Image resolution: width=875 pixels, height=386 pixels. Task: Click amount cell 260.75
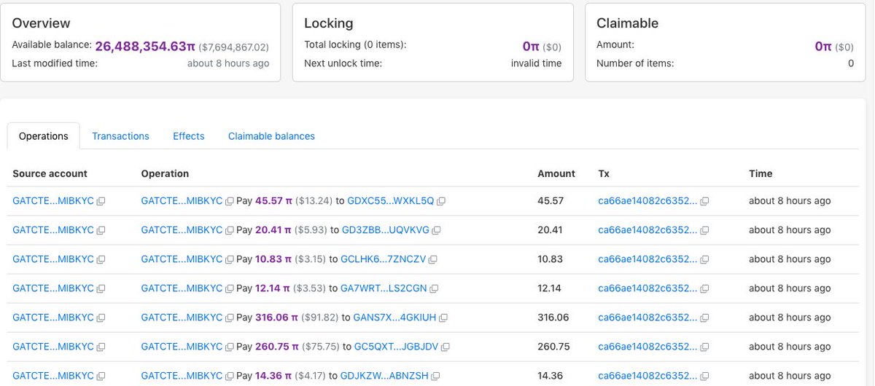[x=553, y=347]
